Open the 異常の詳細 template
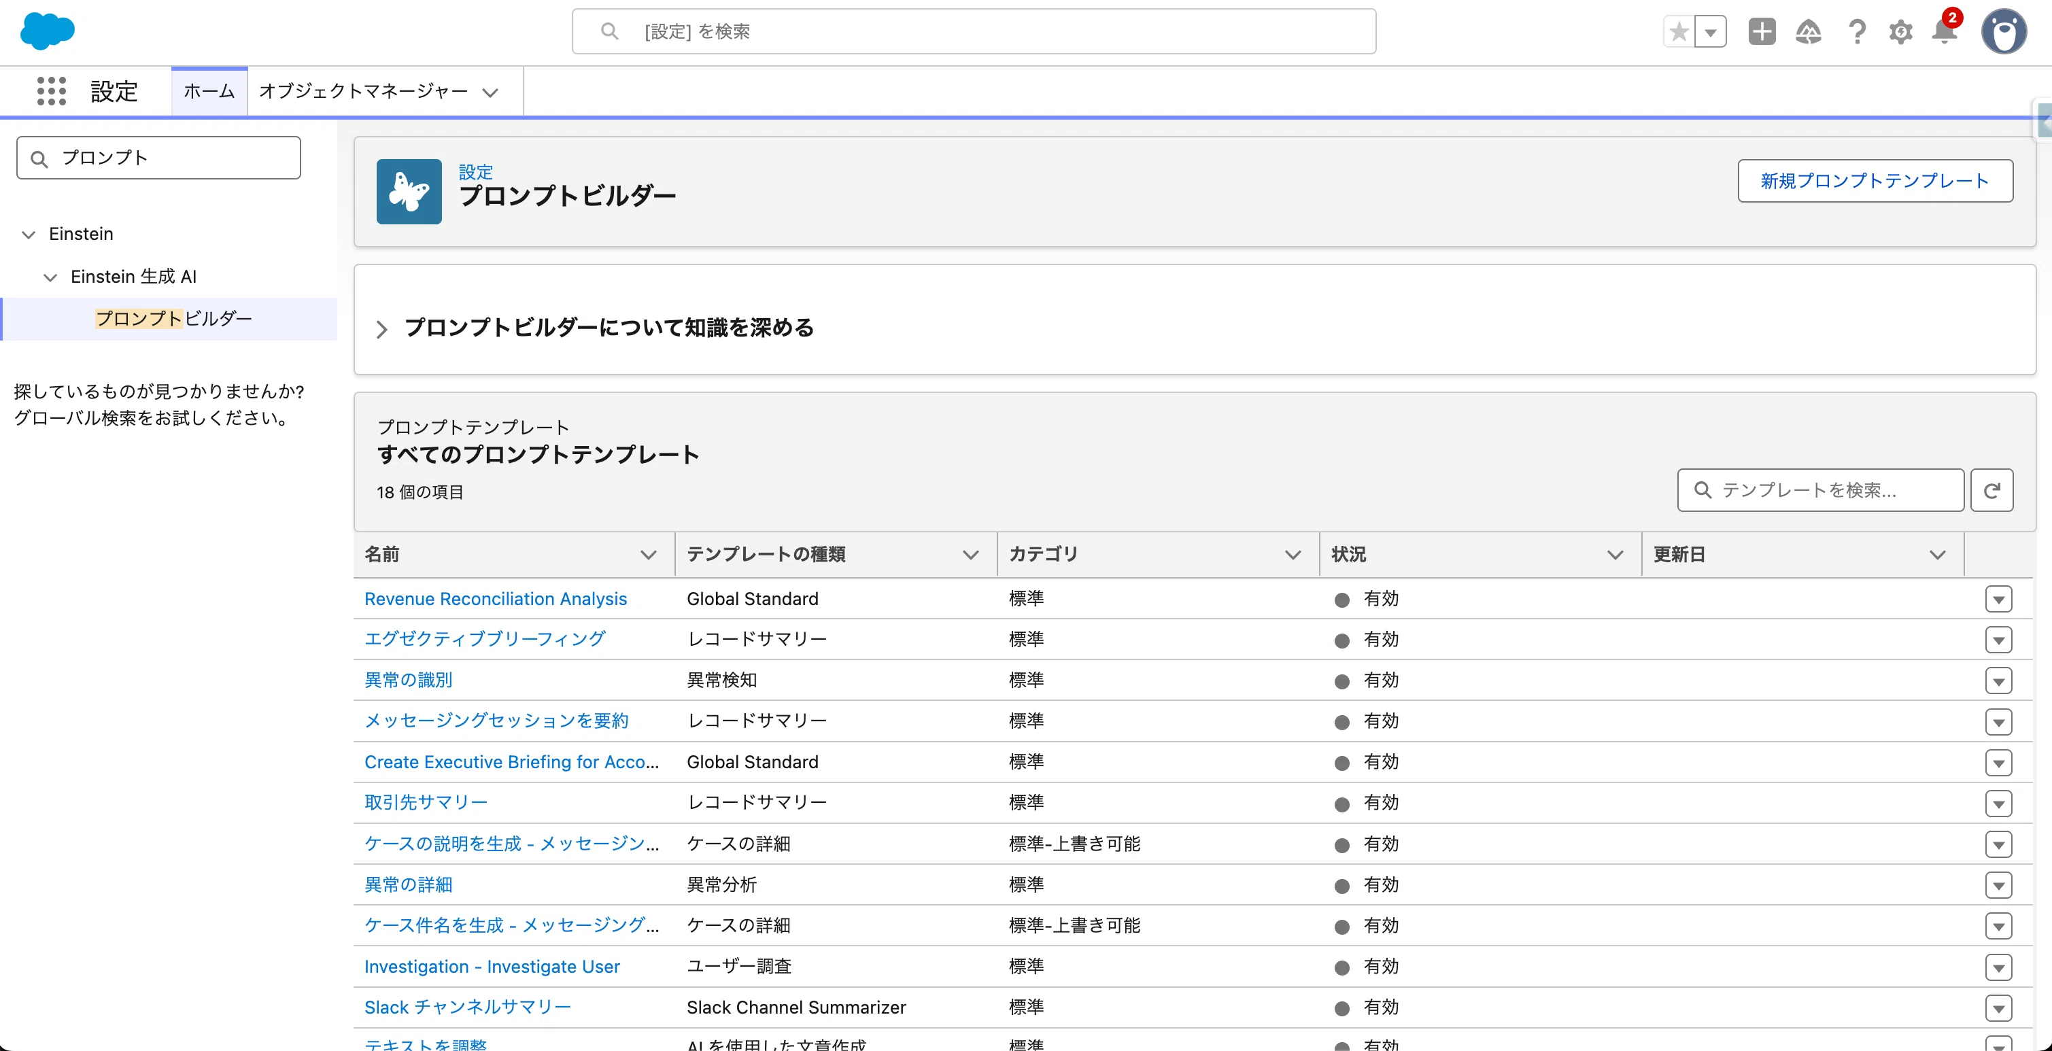Screen dimensions: 2052x1051 pos(409,884)
